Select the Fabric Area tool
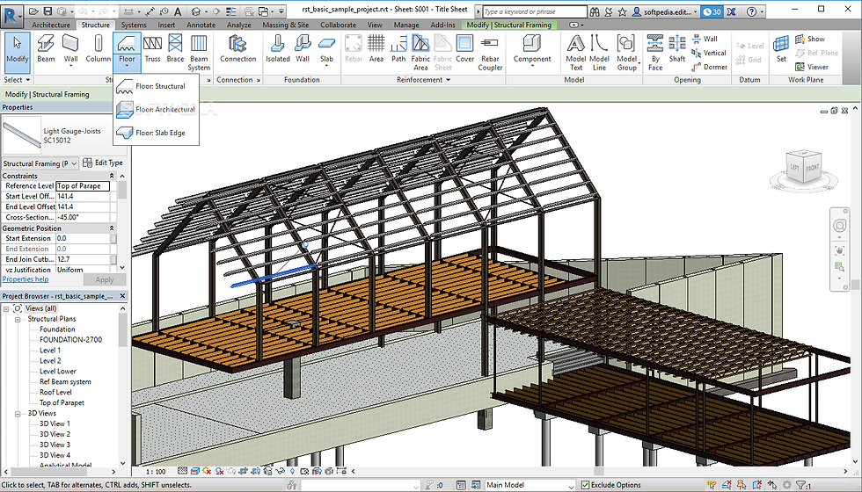 click(x=420, y=53)
